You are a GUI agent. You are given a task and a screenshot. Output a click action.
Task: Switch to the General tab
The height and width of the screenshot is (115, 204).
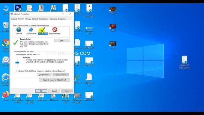point(14,19)
